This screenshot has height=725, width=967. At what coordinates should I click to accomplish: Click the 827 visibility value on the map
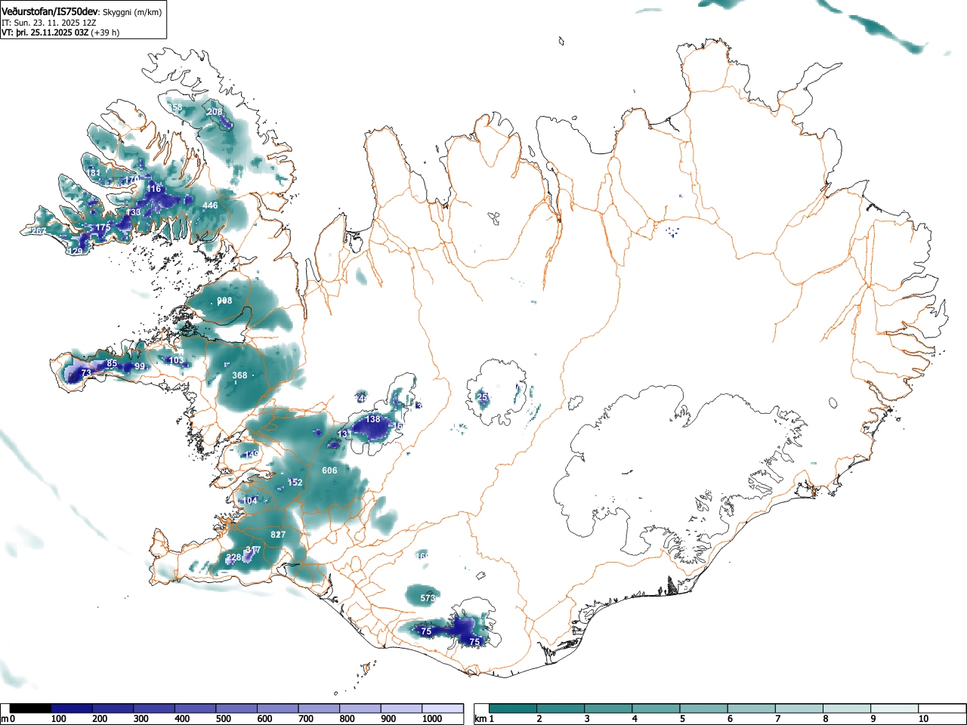278,535
